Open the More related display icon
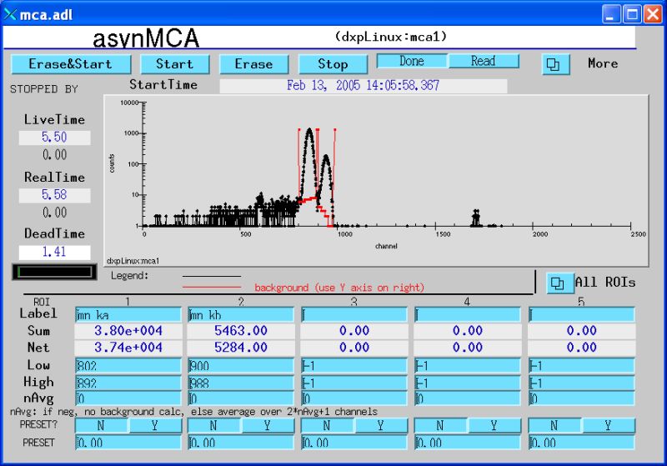The width and height of the screenshot is (667, 466). (555, 65)
